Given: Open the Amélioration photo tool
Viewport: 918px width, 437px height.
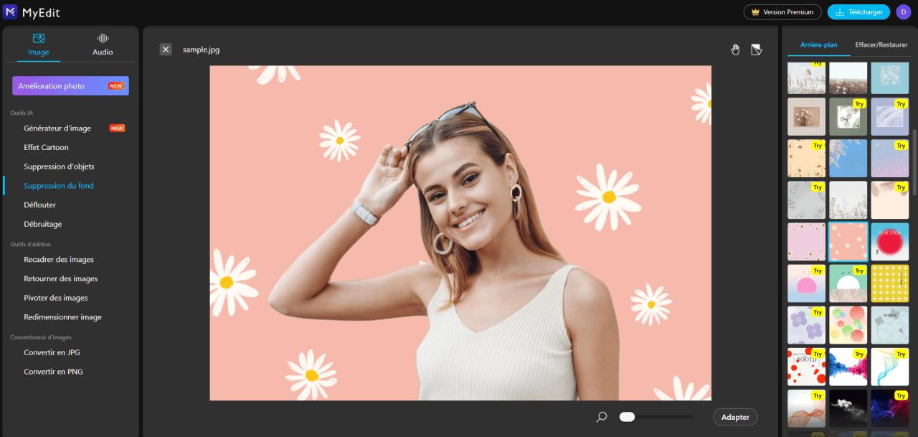Looking at the screenshot, I should [x=70, y=85].
